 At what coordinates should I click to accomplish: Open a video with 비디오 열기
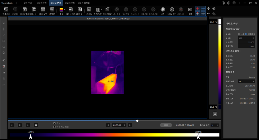[x=25, y=10]
